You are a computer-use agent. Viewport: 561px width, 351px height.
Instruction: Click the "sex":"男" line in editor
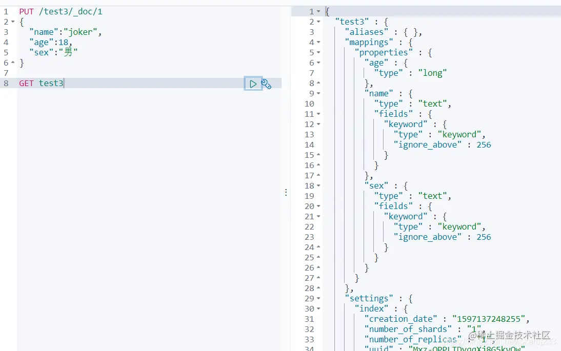53,53
